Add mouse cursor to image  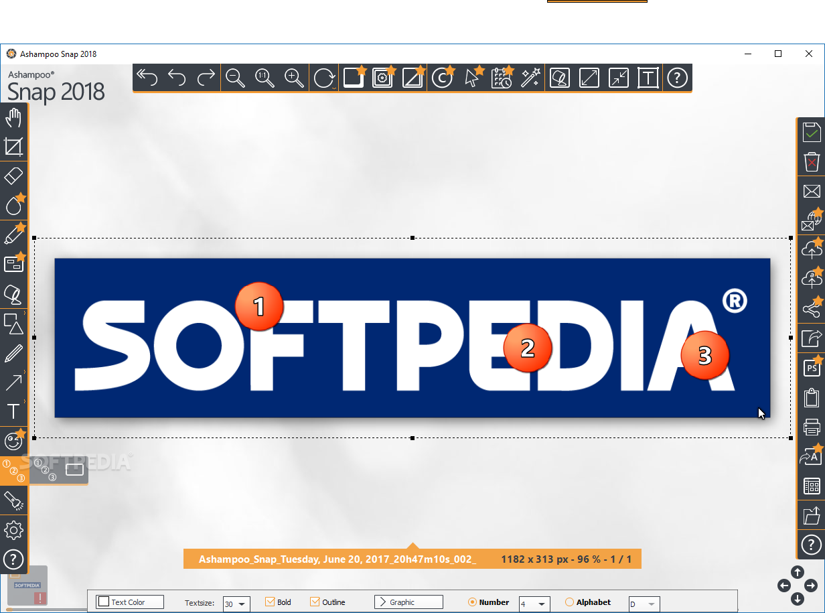pos(472,78)
